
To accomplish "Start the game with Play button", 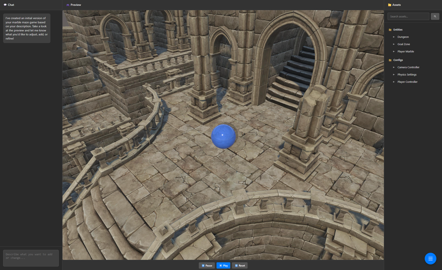I will [223, 266].
